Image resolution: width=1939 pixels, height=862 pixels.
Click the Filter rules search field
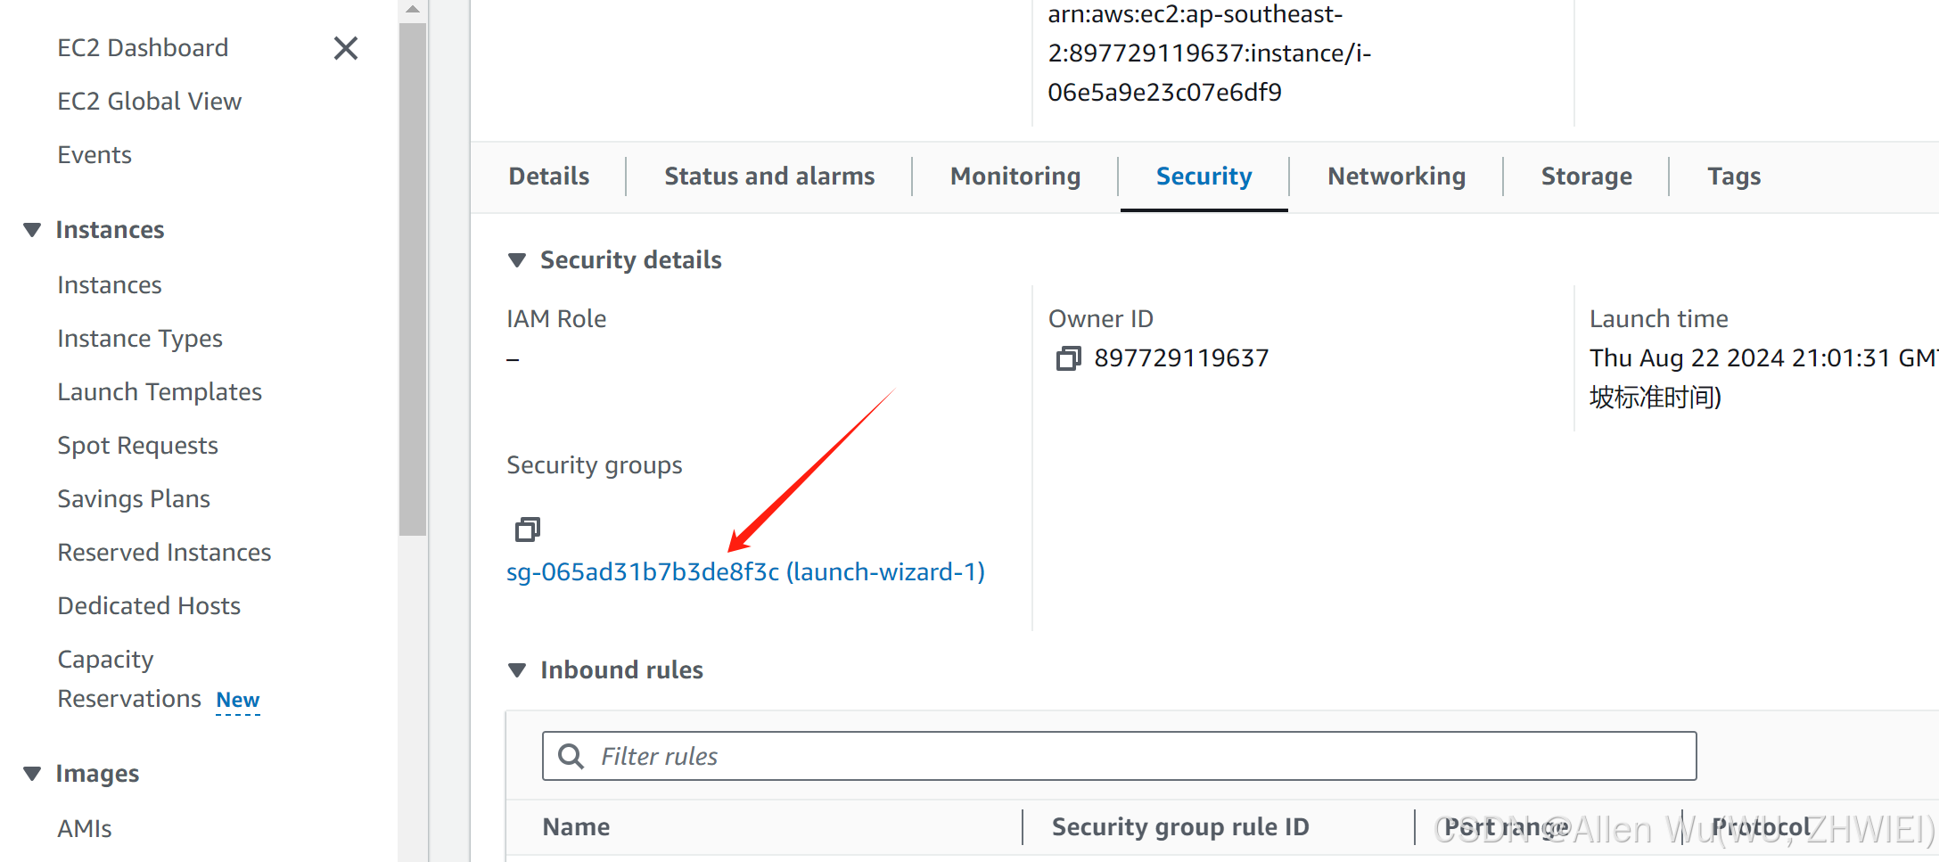coord(1119,756)
